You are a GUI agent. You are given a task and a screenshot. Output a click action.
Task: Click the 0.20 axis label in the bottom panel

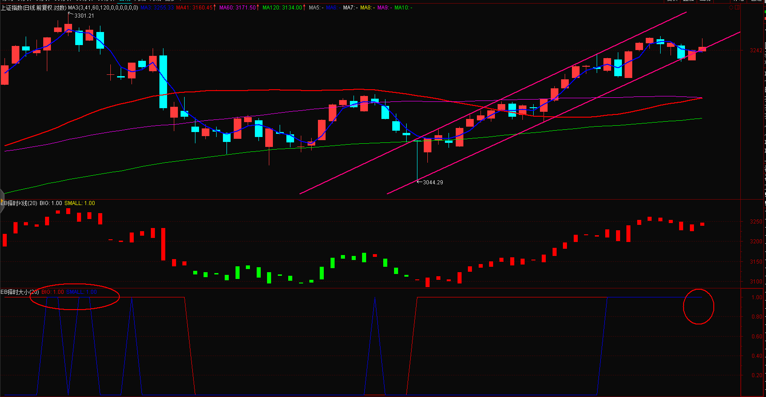[x=757, y=375]
